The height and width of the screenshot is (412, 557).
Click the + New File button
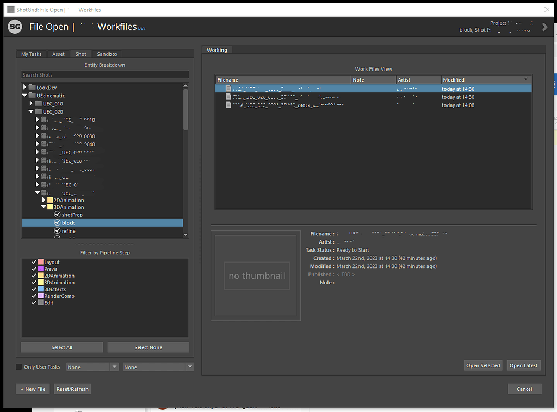click(33, 389)
